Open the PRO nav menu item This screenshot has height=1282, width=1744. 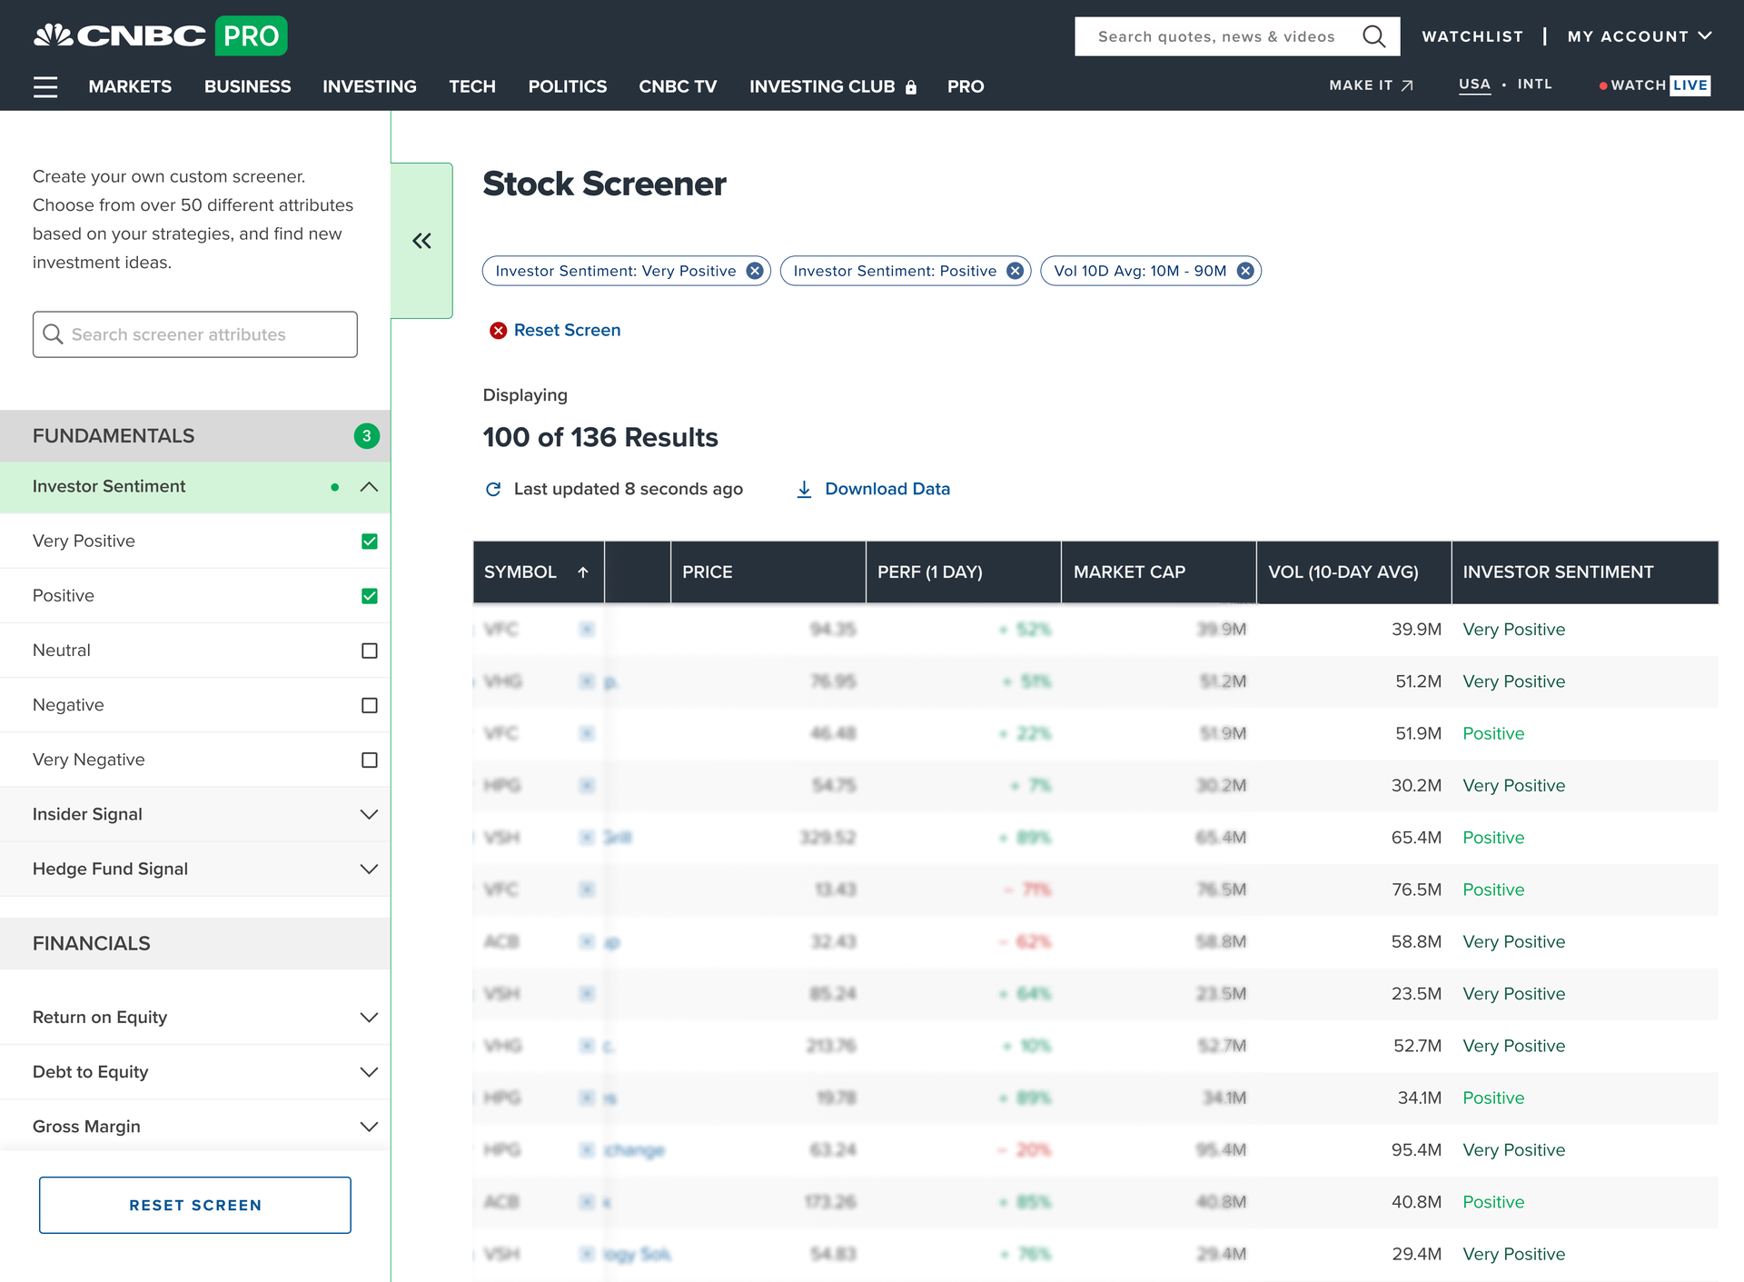tap(966, 86)
